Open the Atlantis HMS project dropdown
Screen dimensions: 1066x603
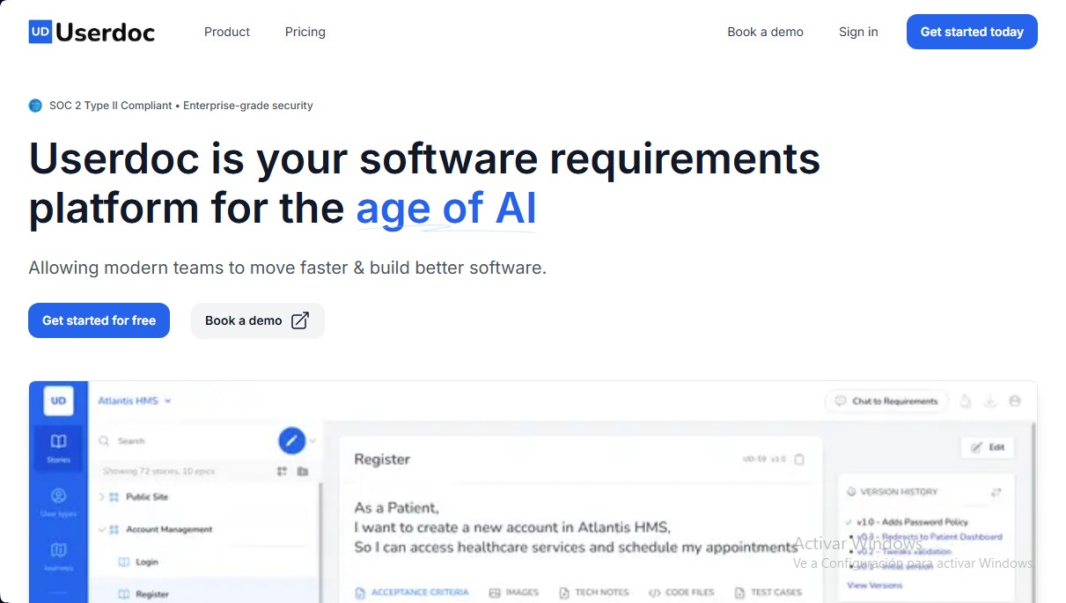pyautogui.click(x=134, y=401)
